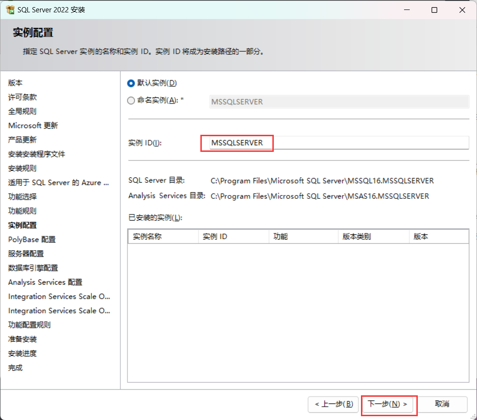This screenshot has width=477, height=420.
Task: Click 安装进度 in the step list
Action: point(22,354)
